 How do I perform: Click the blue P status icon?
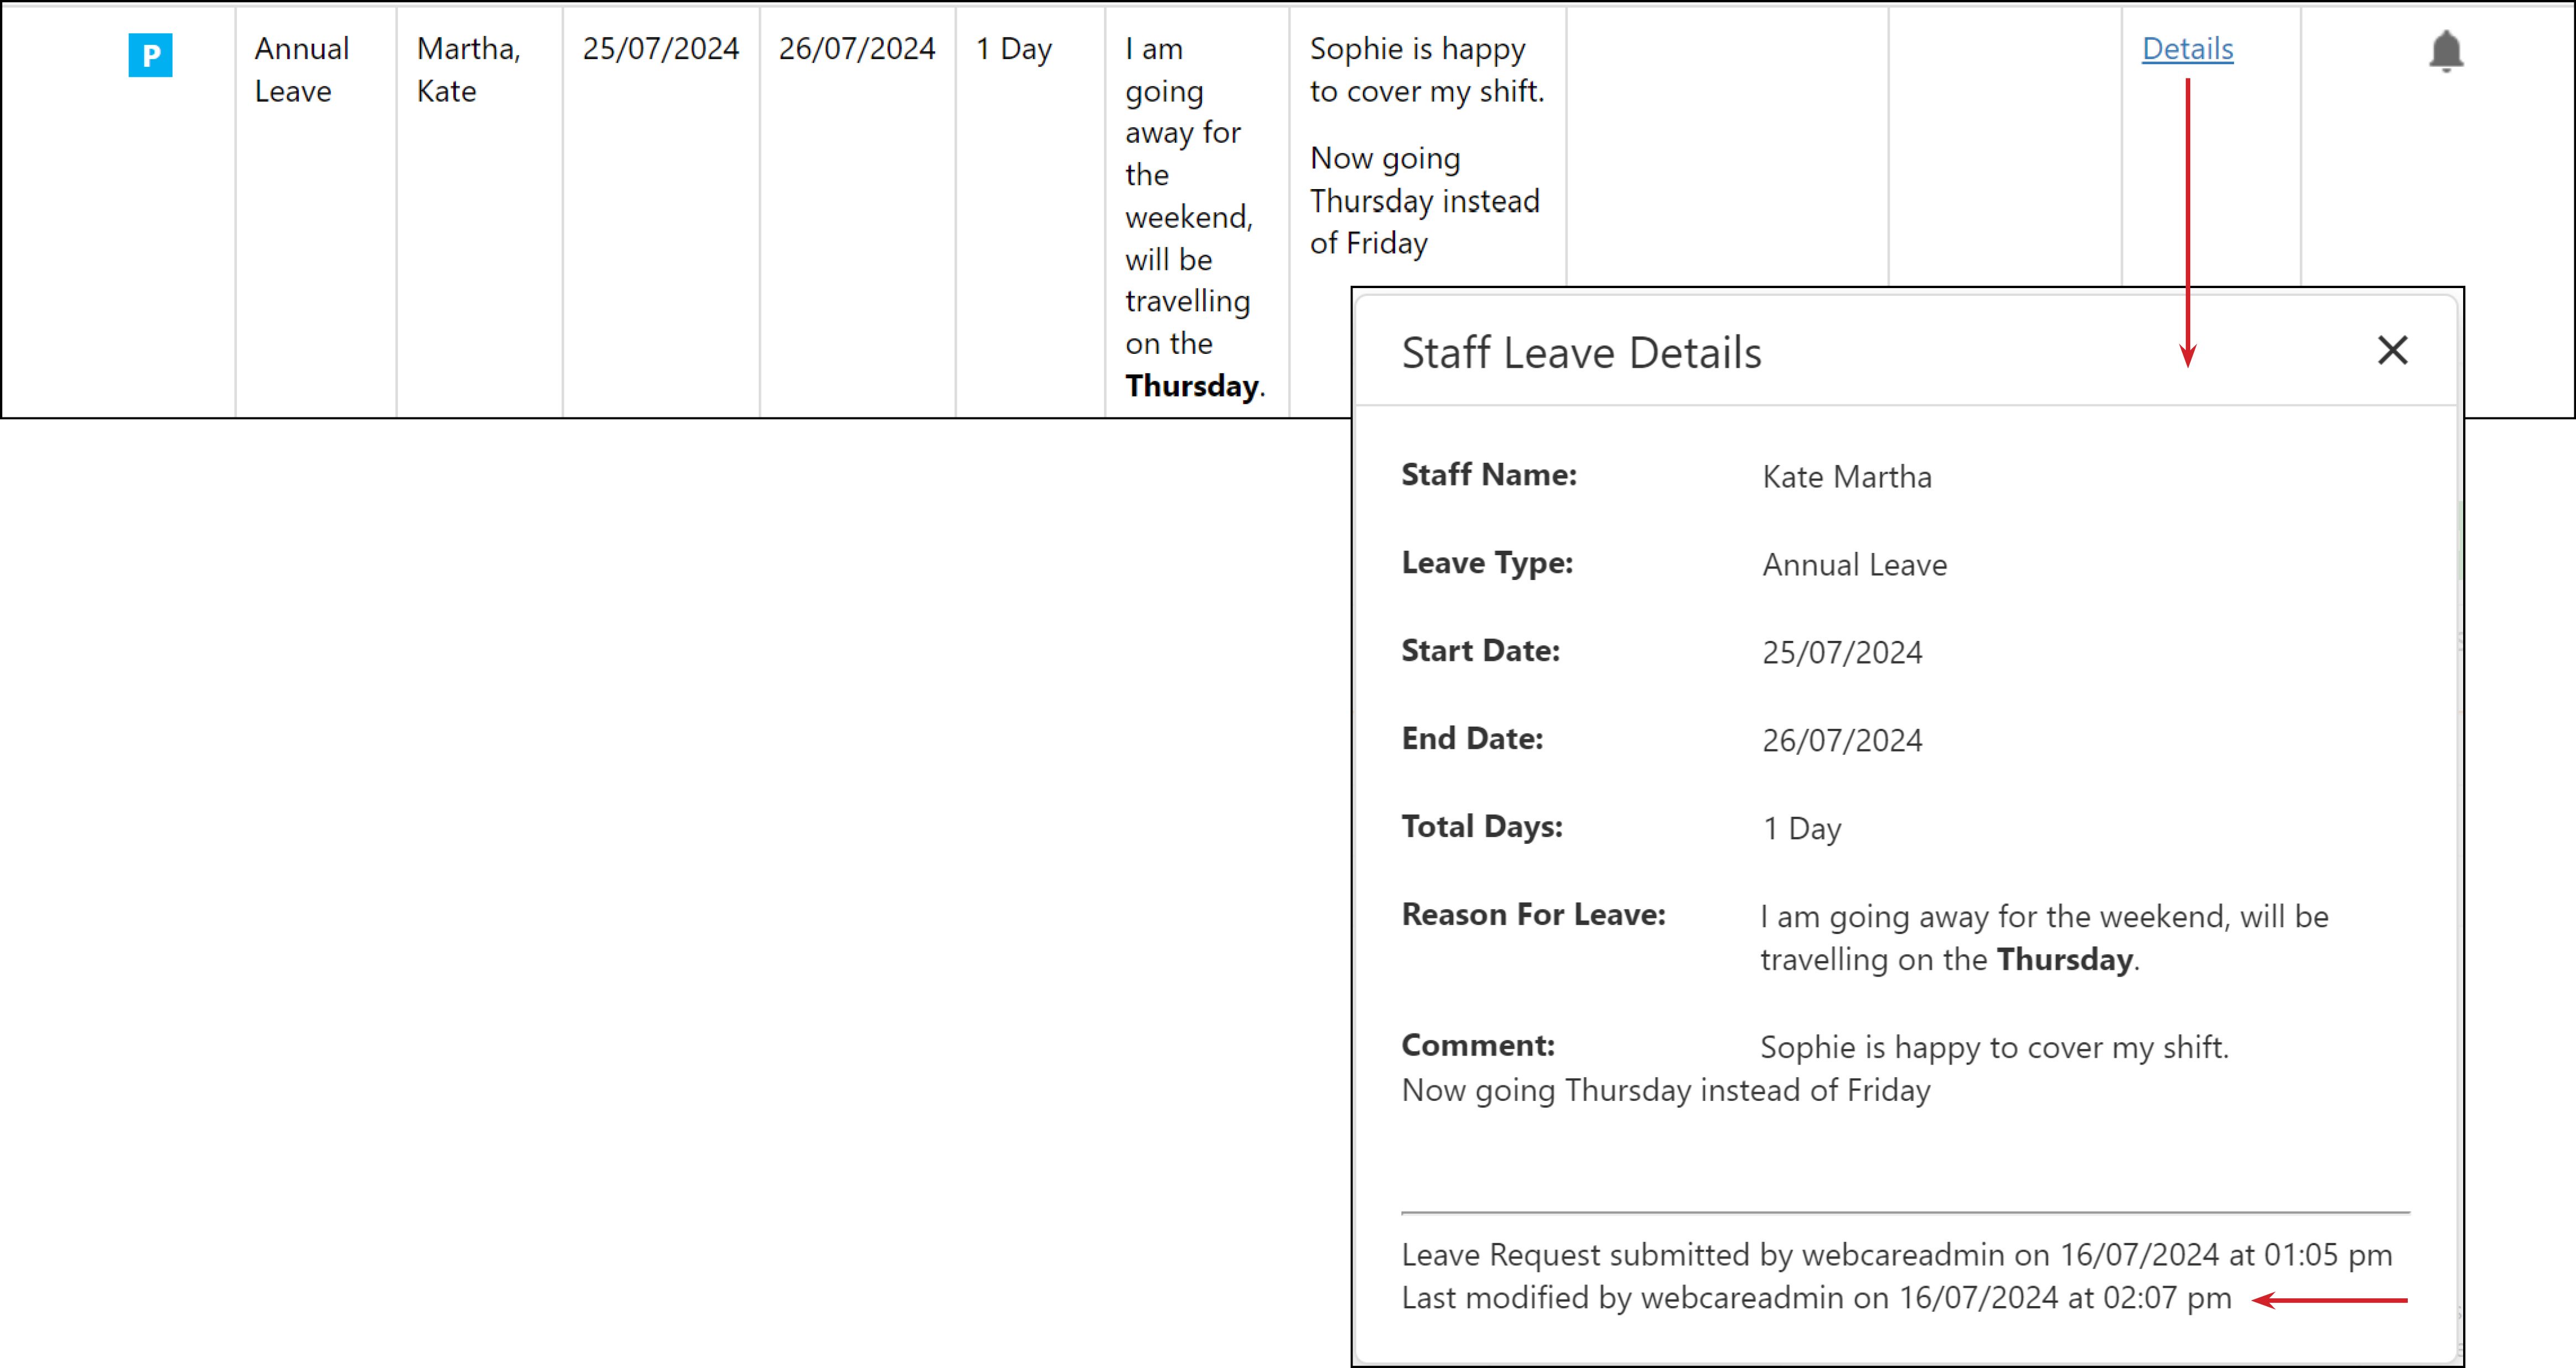point(150,55)
